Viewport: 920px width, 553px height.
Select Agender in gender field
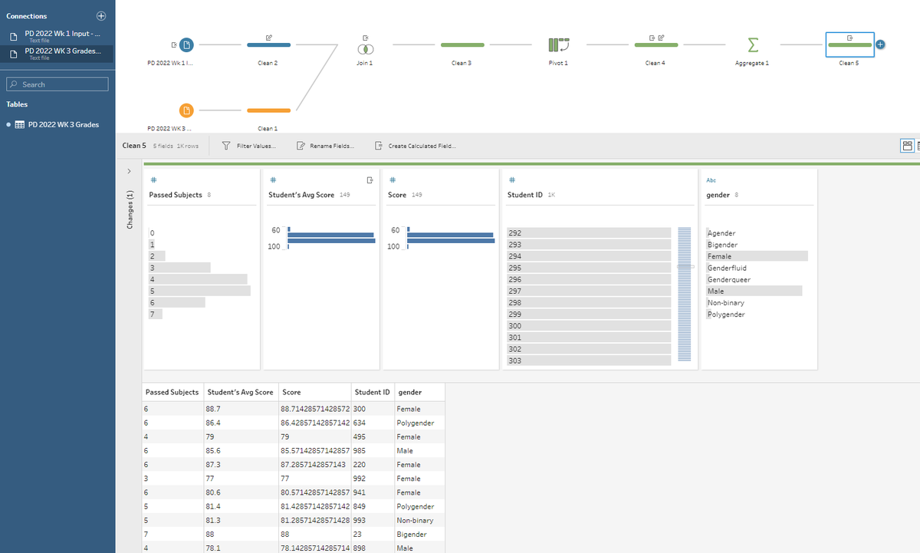pyautogui.click(x=721, y=233)
